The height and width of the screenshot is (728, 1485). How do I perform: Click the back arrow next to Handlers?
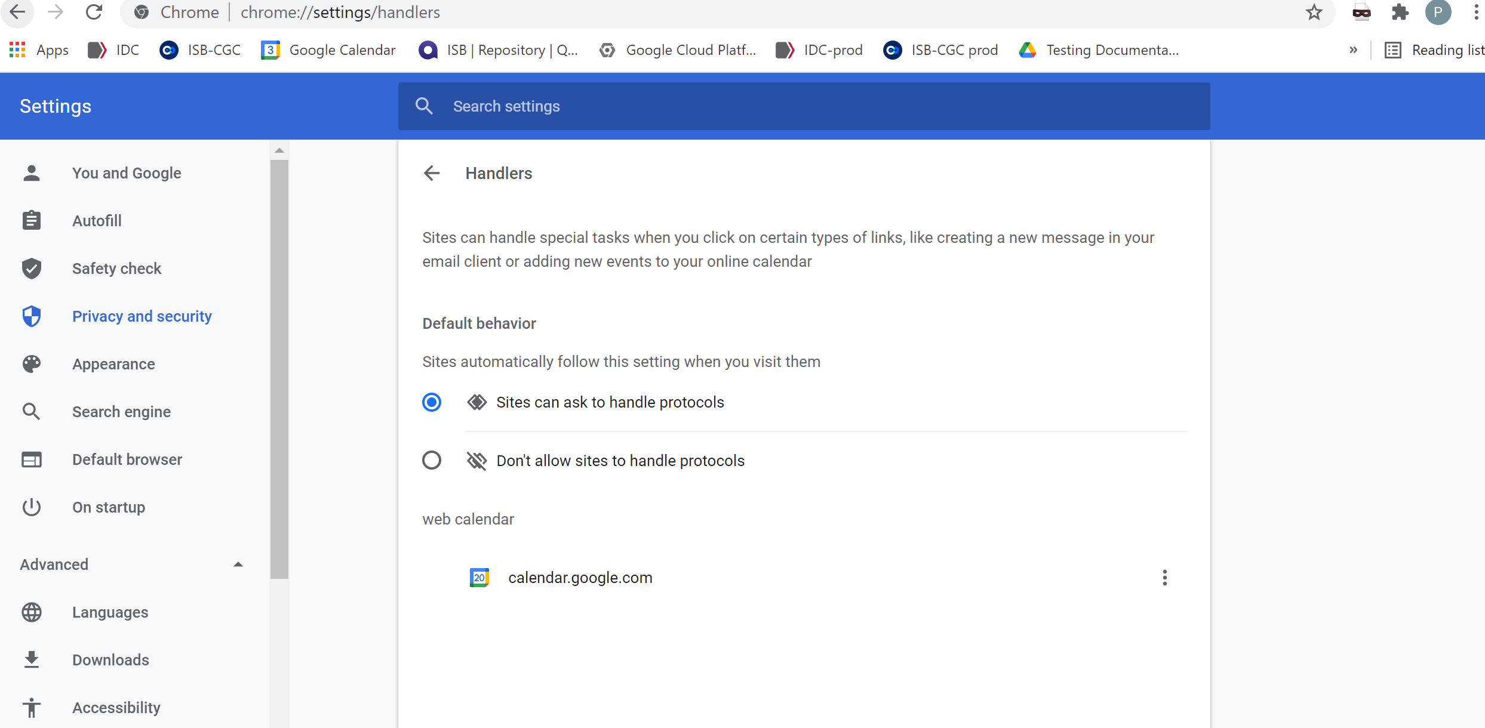click(x=431, y=174)
